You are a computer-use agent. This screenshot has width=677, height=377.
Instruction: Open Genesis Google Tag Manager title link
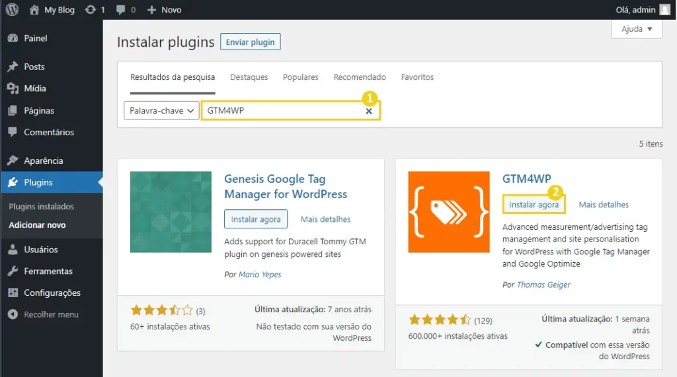[286, 186]
